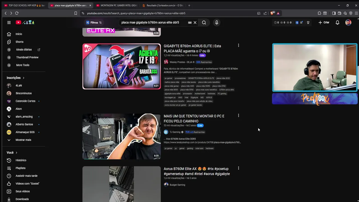Open the YouTube hamburger guide menu
The image size is (359, 202).
(9, 22)
